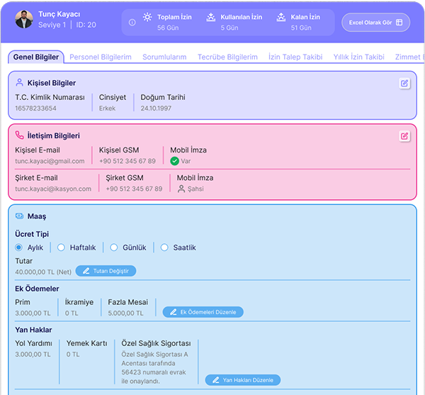Click Tutarı Değiştir button

click(x=106, y=271)
